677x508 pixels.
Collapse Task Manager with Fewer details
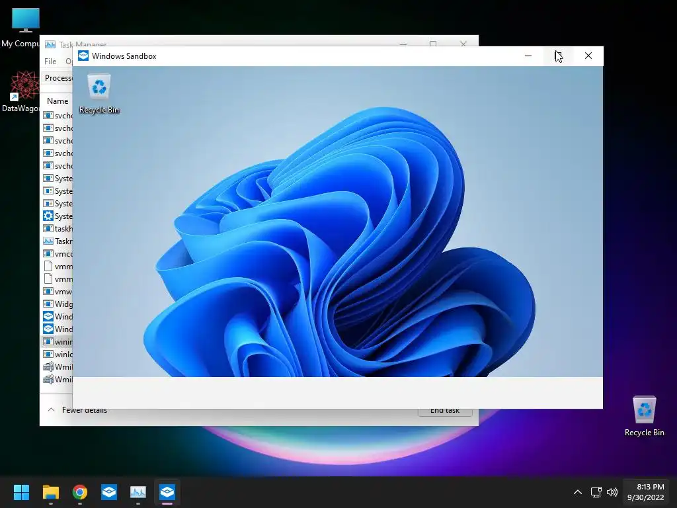coord(77,410)
